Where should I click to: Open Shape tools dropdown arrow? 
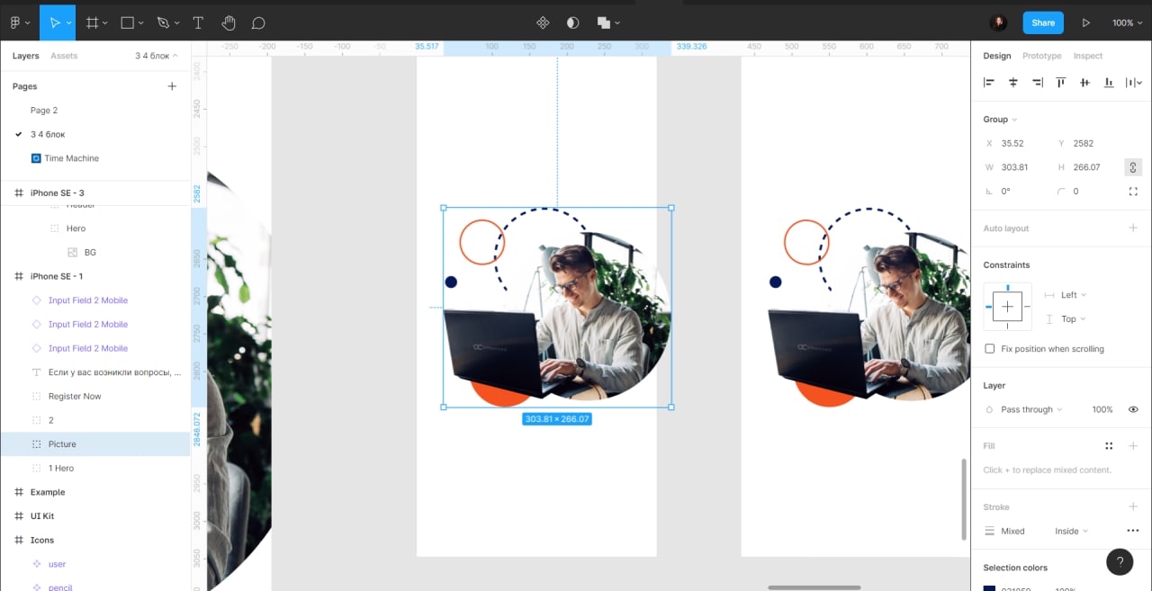coord(142,22)
